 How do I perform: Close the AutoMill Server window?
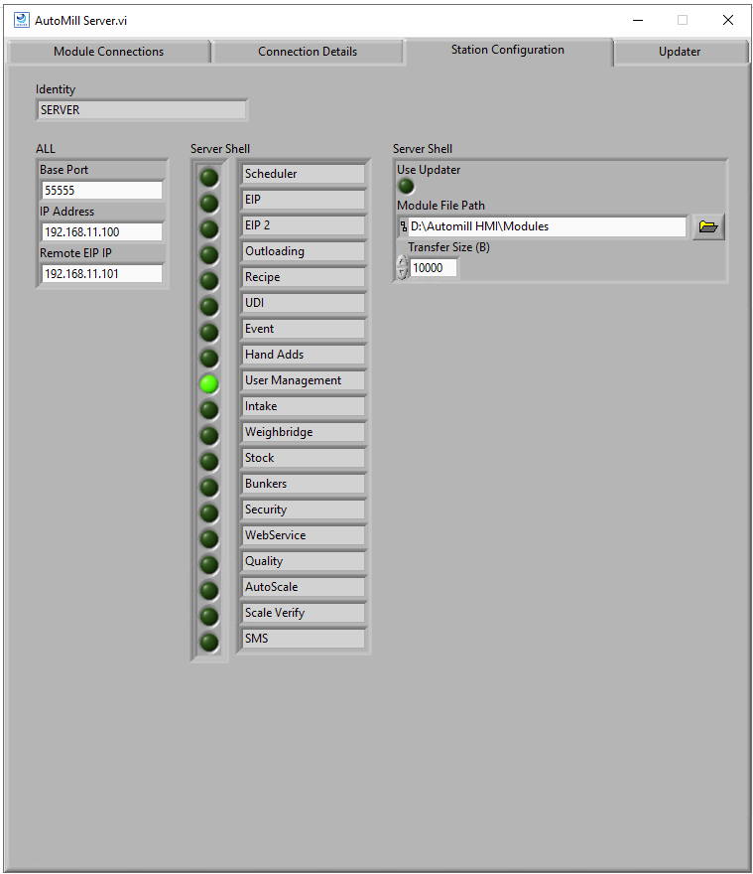pyautogui.click(x=727, y=20)
